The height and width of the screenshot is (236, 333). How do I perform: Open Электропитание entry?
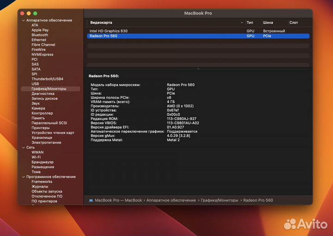click(46, 143)
